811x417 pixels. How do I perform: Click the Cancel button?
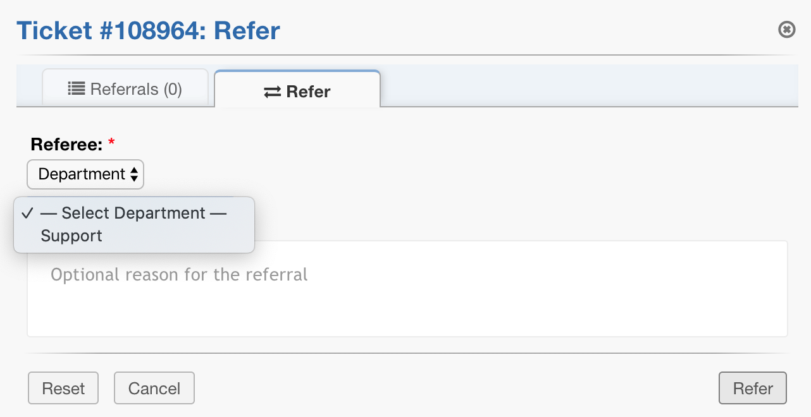[x=154, y=388]
